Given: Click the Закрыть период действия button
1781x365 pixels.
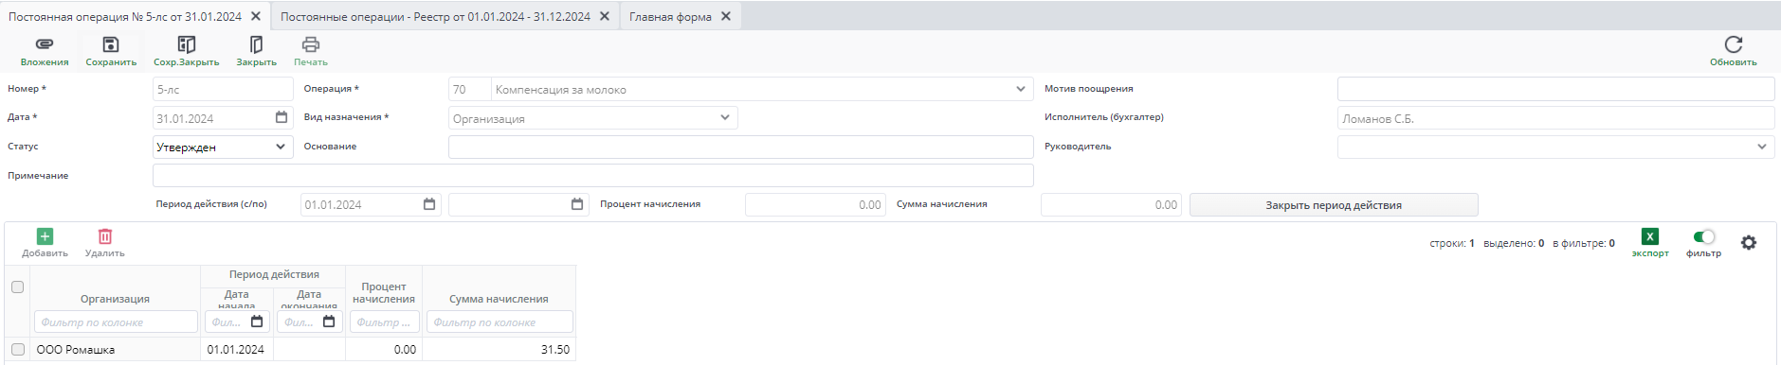Looking at the screenshot, I should click(1334, 204).
